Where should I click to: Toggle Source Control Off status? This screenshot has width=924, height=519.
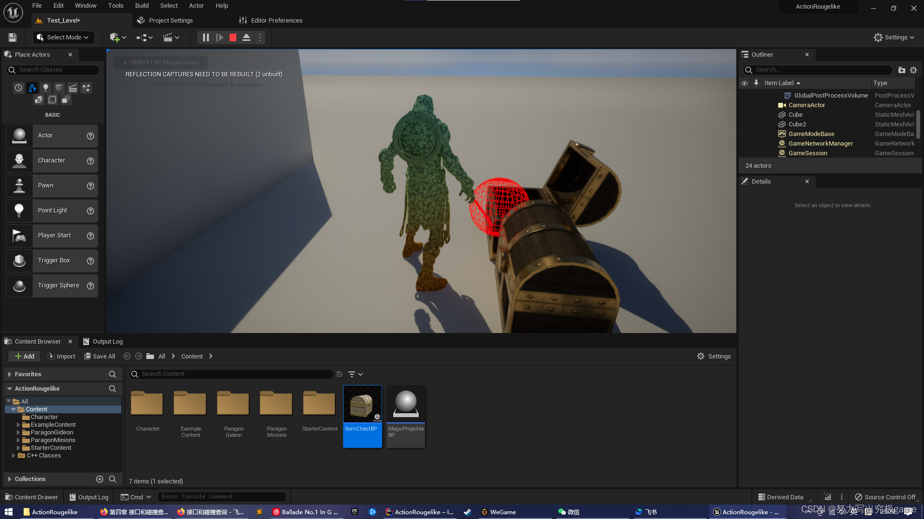885,497
